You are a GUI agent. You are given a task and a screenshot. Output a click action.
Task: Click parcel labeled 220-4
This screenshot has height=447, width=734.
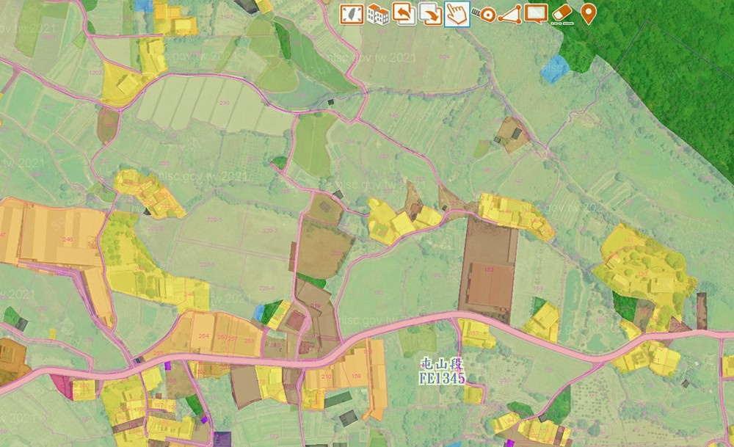click(267, 288)
